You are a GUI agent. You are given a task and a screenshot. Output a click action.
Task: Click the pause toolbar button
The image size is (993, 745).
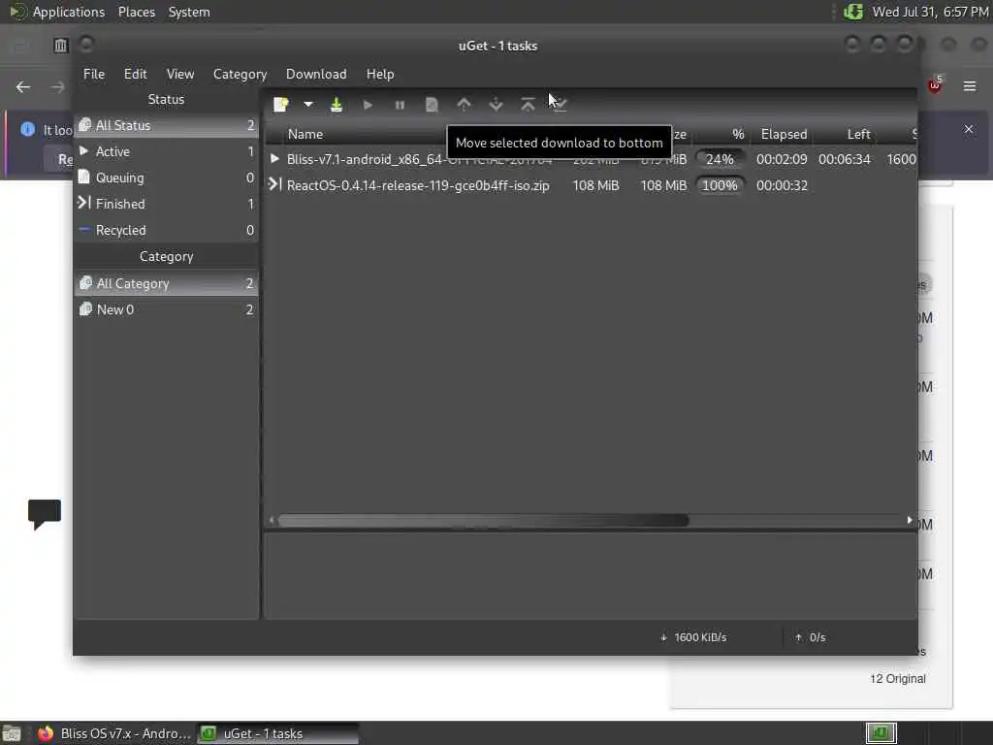[x=400, y=105]
